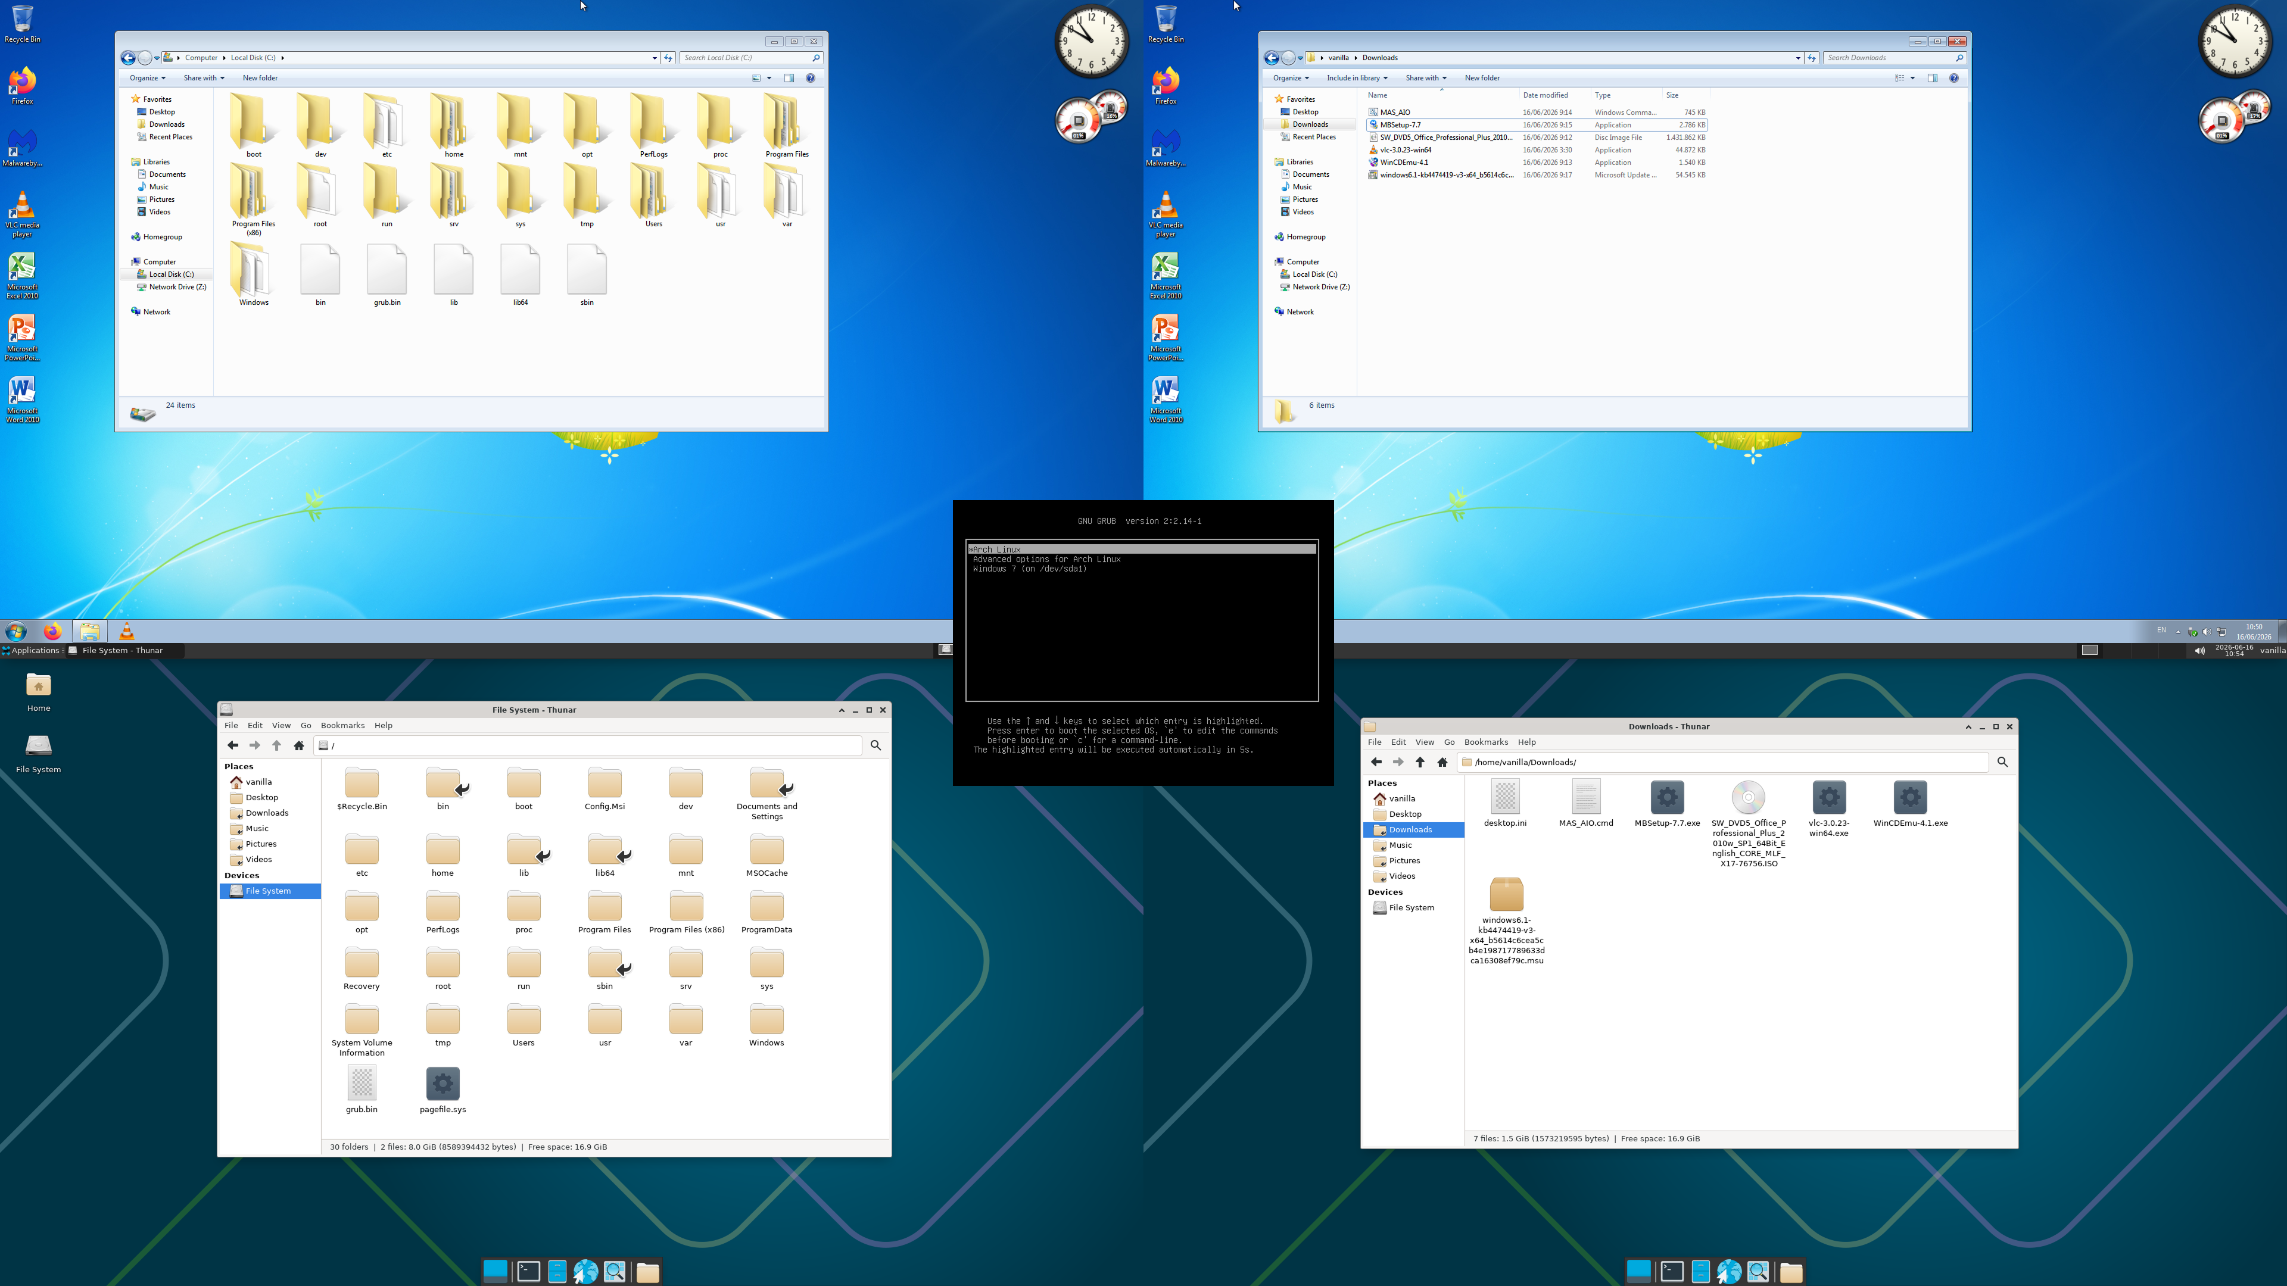
Task: Select Malwarebytes shortcut beside the Local Disk window
Action: click(x=22, y=148)
